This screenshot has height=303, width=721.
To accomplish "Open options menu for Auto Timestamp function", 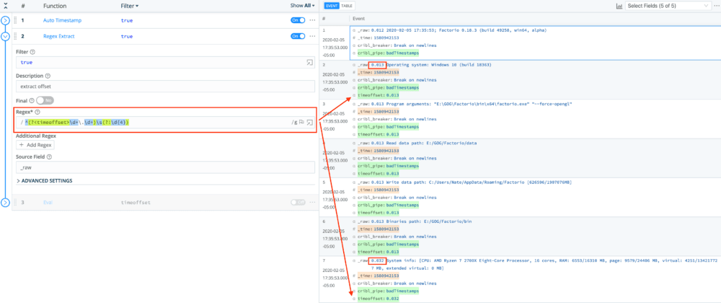I will (312, 20).
